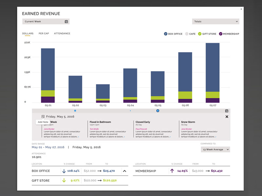
Task: Click the note icon next to Friday, May 5
Action: coord(43,116)
